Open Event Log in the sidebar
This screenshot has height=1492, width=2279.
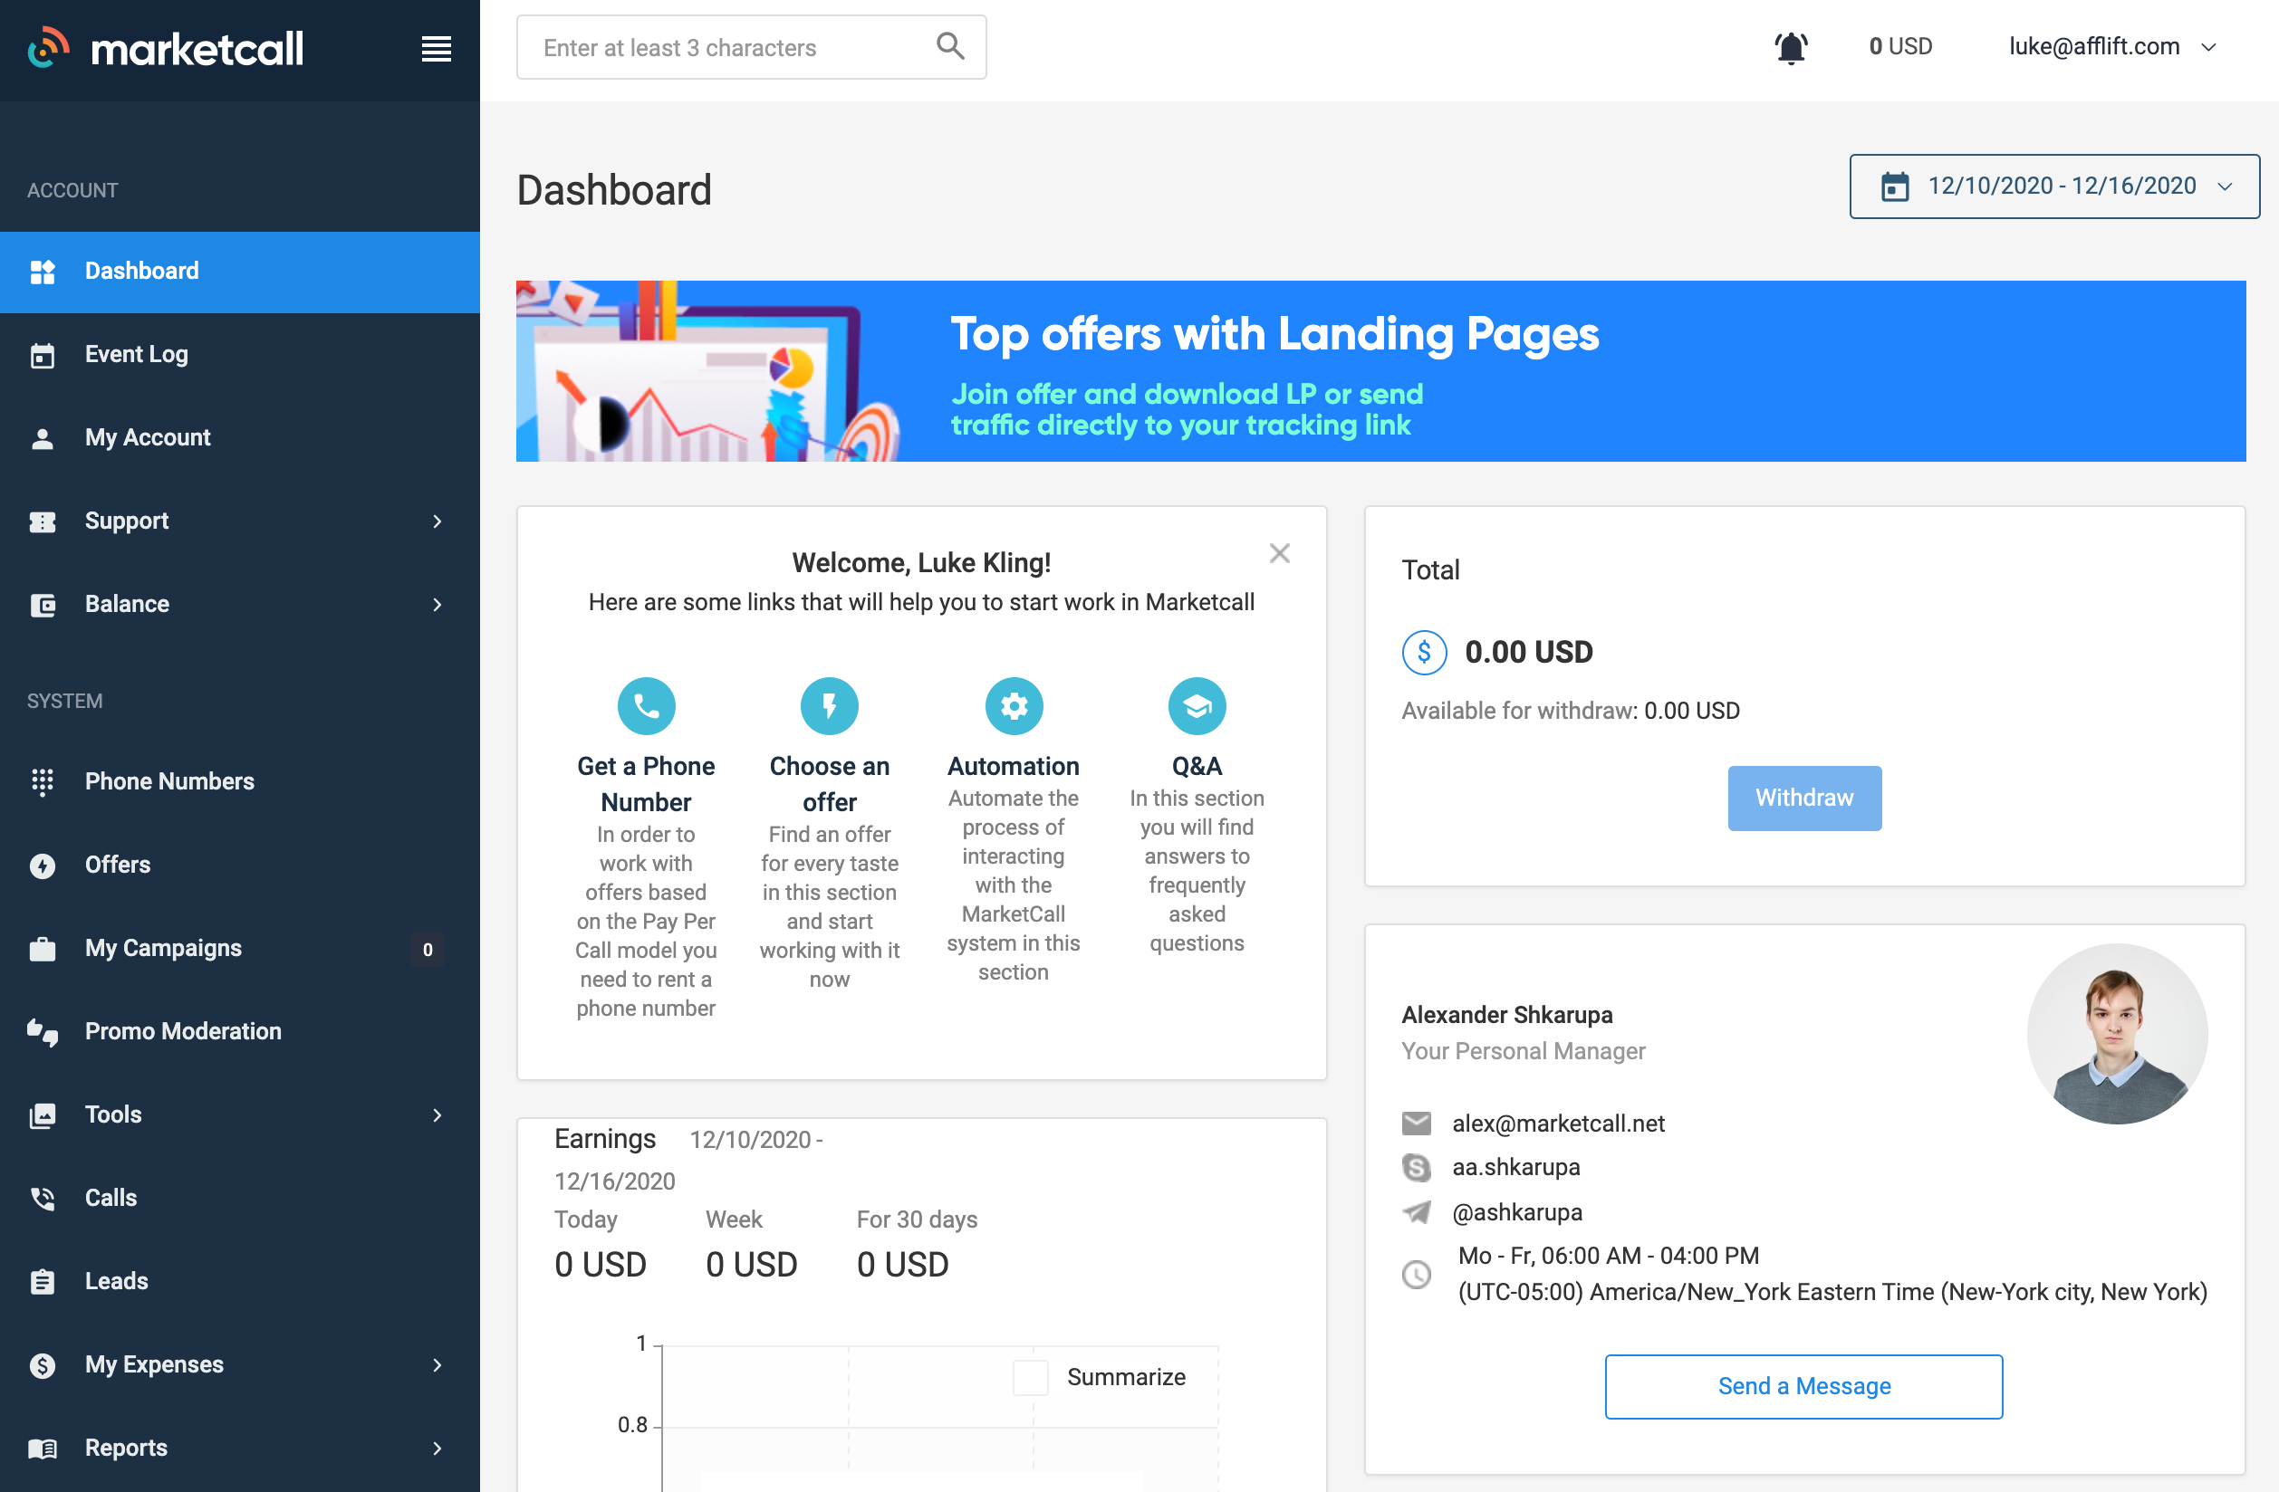(239, 355)
